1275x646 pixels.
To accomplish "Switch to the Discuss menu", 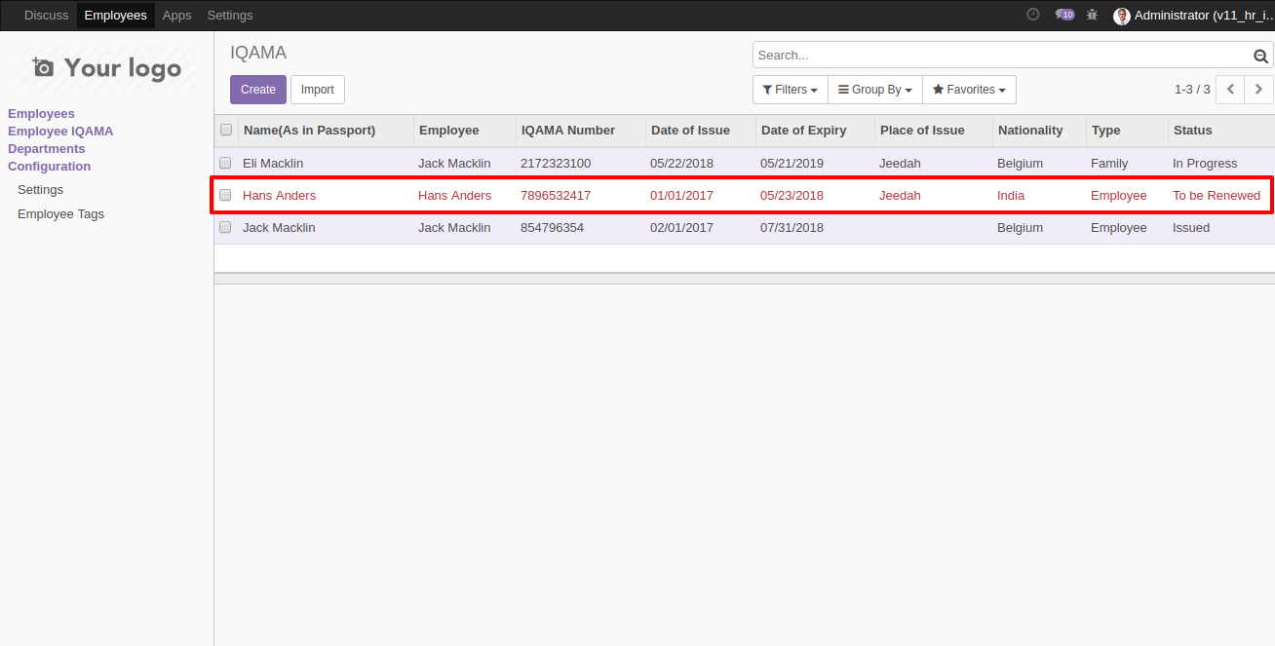I will pyautogui.click(x=47, y=16).
